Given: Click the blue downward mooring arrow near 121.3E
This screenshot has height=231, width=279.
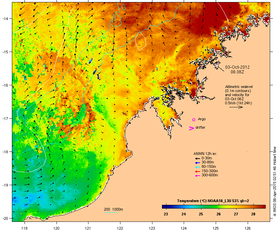Looking at the screenshot, I should pos(98,77).
